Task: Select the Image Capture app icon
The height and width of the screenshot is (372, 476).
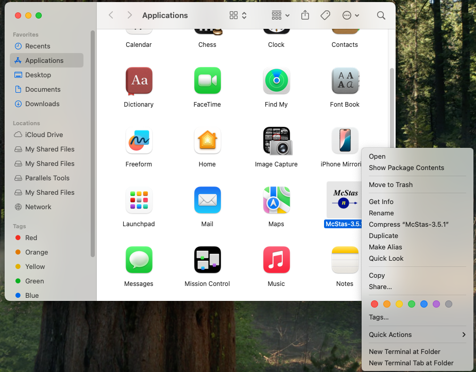Action: [276, 141]
